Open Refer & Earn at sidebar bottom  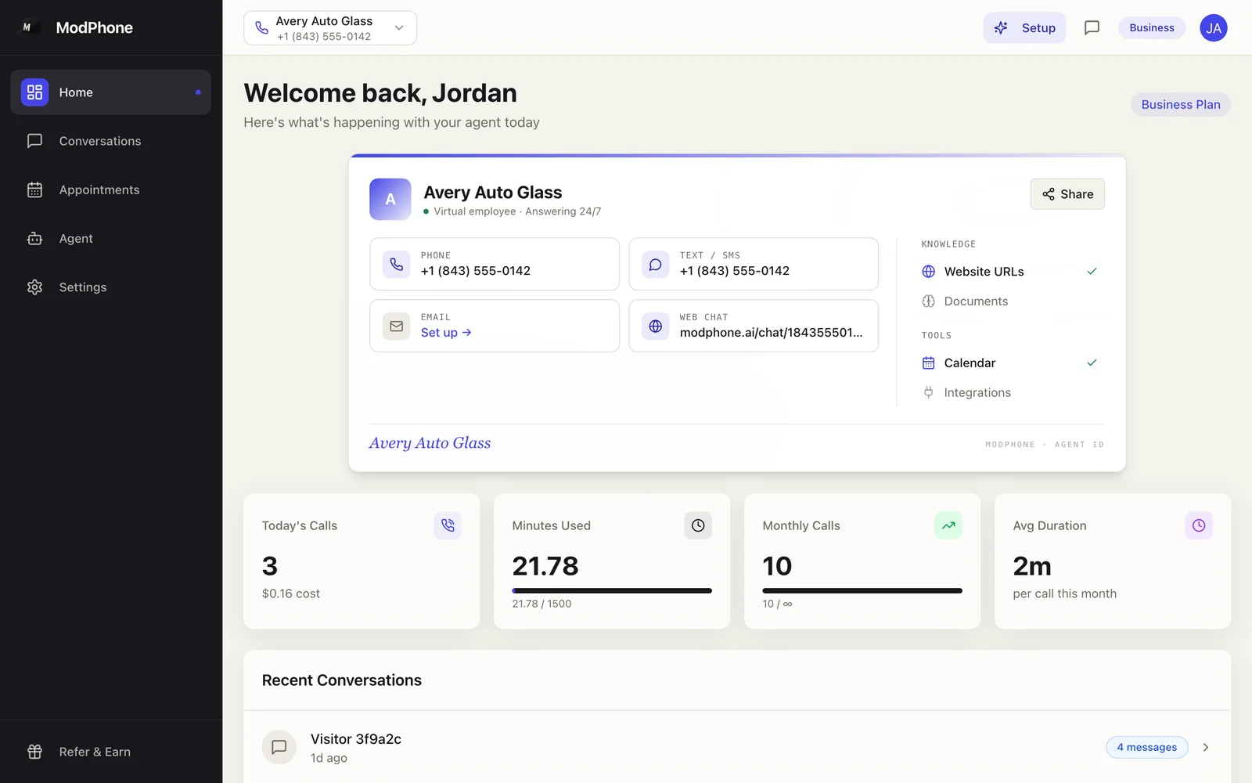point(110,752)
